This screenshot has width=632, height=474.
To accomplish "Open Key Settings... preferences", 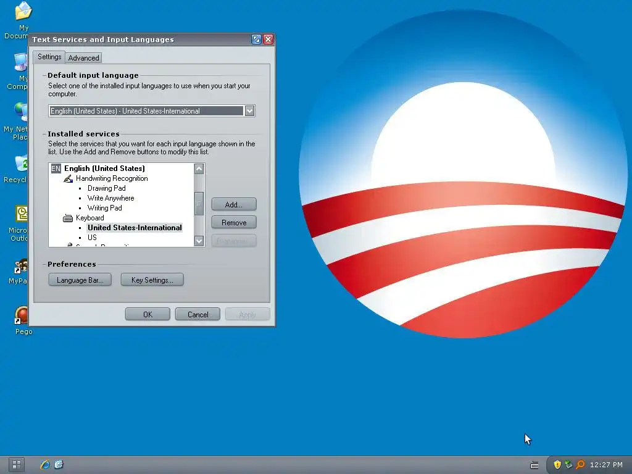I will 152,280.
